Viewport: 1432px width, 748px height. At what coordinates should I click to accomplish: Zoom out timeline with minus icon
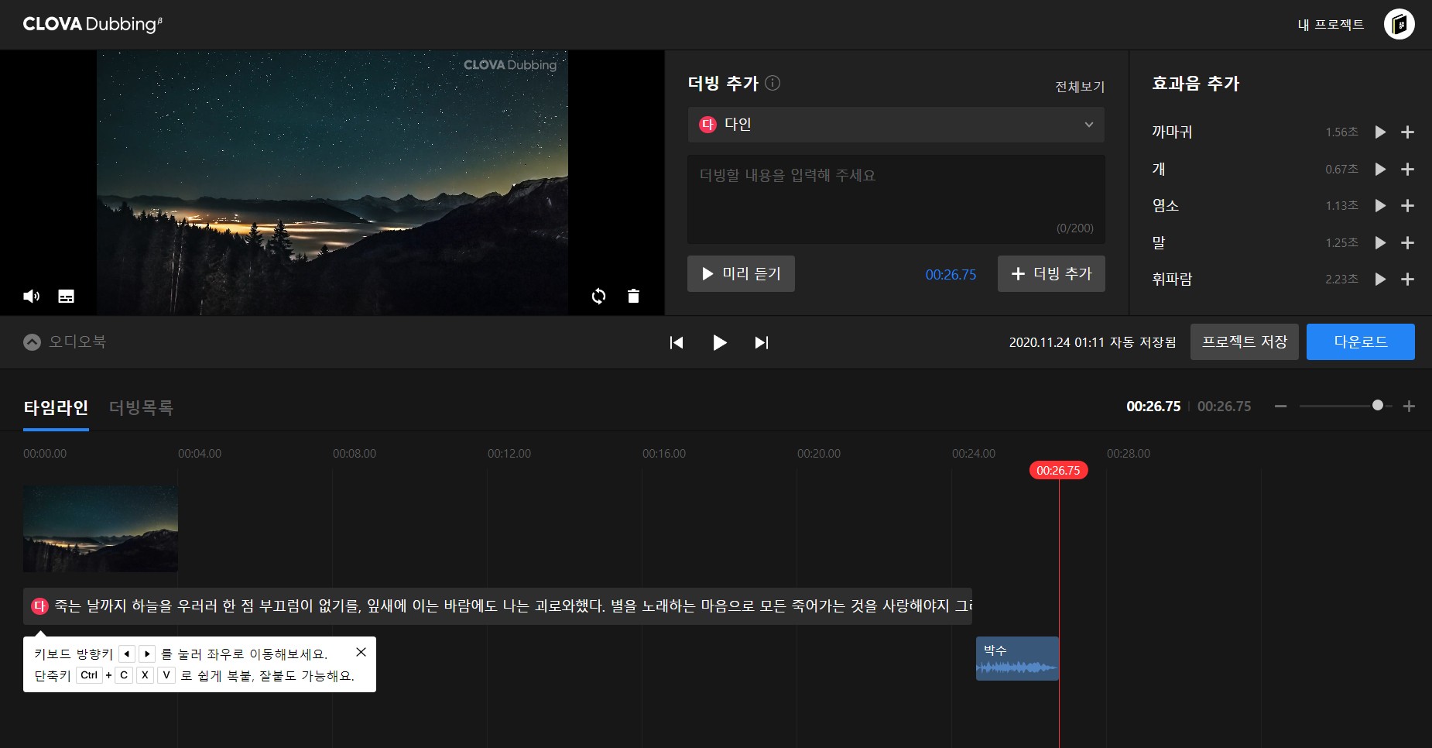coord(1281,407)
